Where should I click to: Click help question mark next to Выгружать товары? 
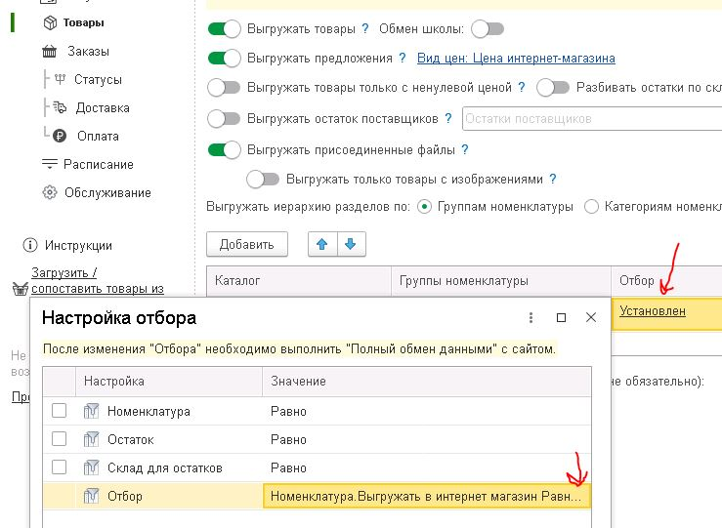click(364, 29)
